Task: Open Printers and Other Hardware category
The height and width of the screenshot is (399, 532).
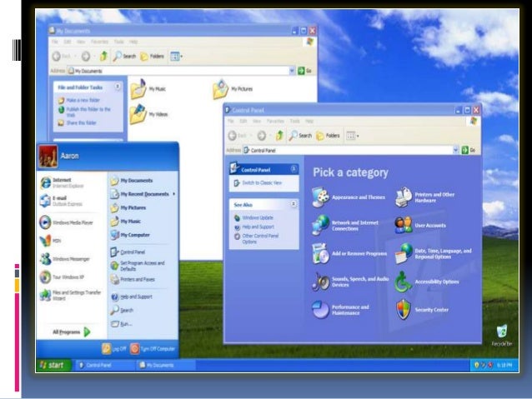Action: (x=424, y=197)
